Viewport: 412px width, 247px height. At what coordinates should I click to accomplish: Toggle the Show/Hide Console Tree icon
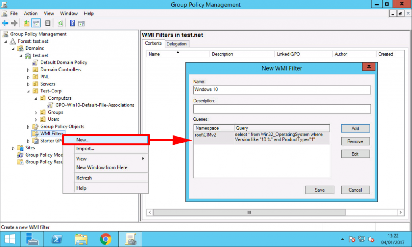tap(36, 23)
